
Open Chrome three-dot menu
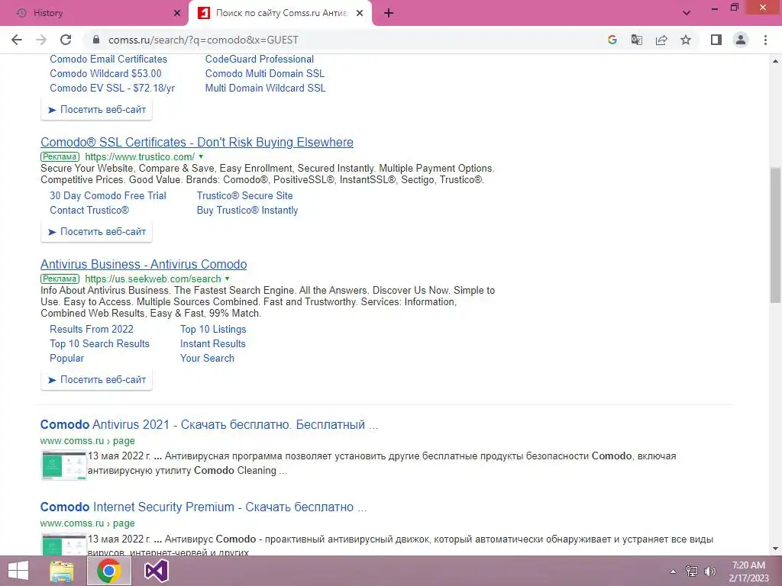[765, 40]
